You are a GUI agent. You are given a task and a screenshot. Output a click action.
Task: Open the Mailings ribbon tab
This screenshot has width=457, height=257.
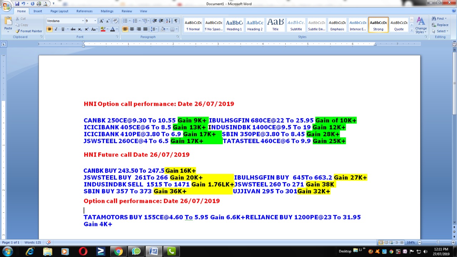coord(107,11)
